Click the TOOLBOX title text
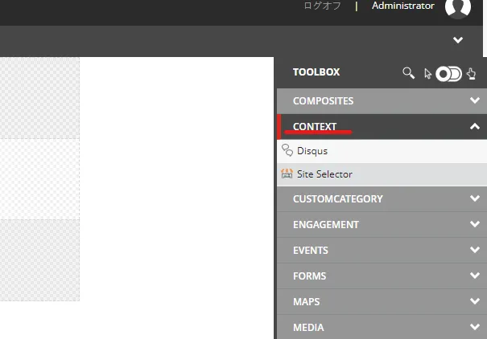 click(x=316, y=72)
